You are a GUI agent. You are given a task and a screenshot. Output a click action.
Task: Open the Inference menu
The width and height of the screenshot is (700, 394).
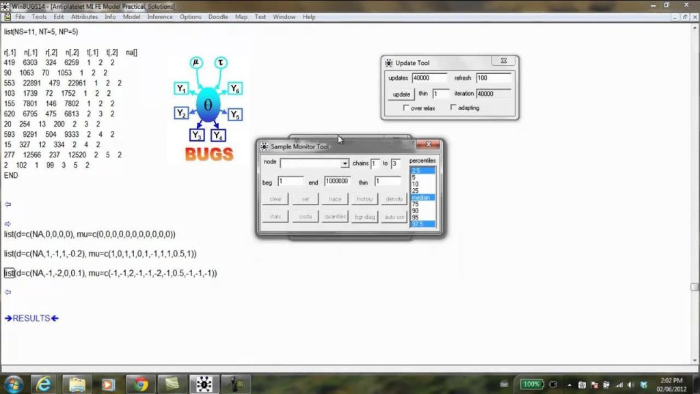160,16
